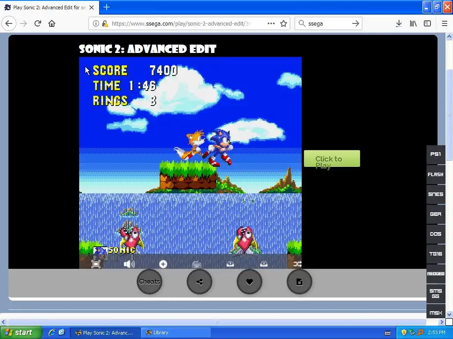The height and width of the screenshot is (339, 453).
Task: Click the shuffle icon in emulator bar
Action: coord(297,264)
